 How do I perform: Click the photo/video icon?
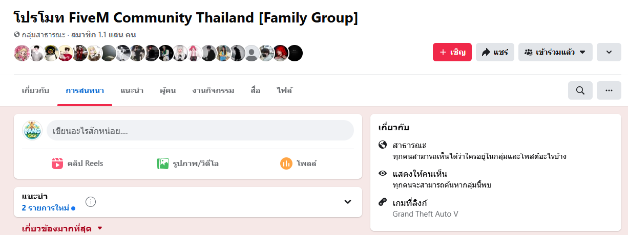point(163,163)
